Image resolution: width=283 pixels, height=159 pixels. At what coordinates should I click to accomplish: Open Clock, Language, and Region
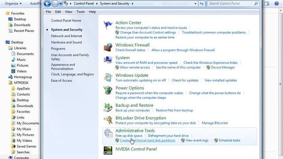click(x=73, y=74)
